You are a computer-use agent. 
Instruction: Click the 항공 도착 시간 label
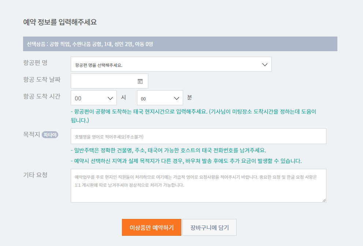[x=42, y=96]
